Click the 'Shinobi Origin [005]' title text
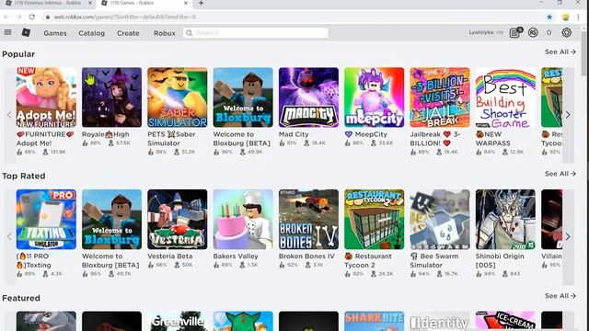589x331 pixels. 500,261
